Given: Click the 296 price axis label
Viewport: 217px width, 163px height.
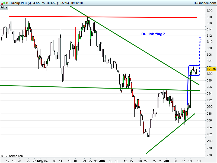Looking at the screenshot, I should point(209,87).
